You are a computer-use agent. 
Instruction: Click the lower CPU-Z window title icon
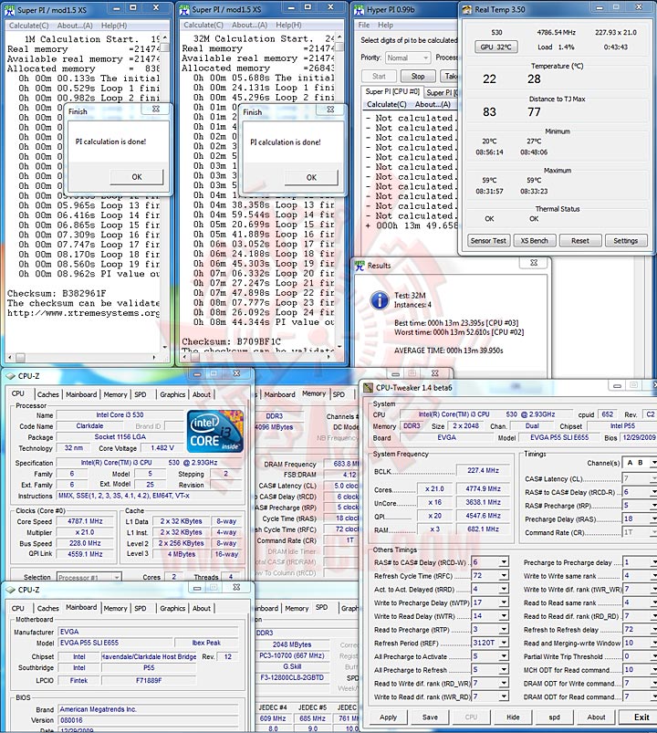(10, 590)
